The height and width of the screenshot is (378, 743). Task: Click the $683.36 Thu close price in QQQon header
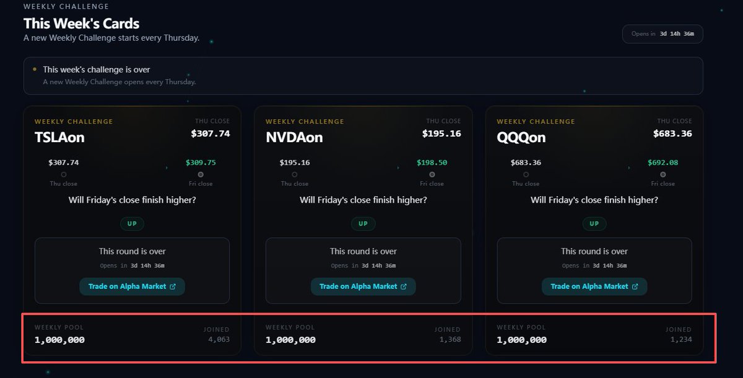[x=672, y=133]
